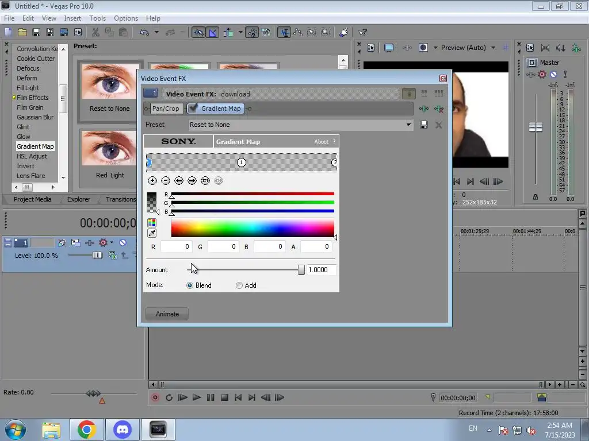Viewport: 589px width, 441px height.
Task: Click the Open folder icon in toolbar
Action: (22, 32)
